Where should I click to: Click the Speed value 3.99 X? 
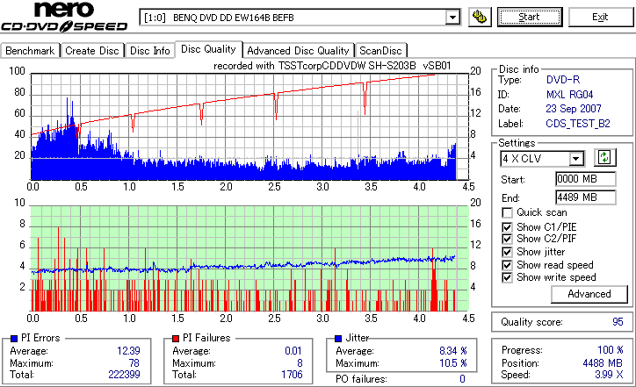610,375
